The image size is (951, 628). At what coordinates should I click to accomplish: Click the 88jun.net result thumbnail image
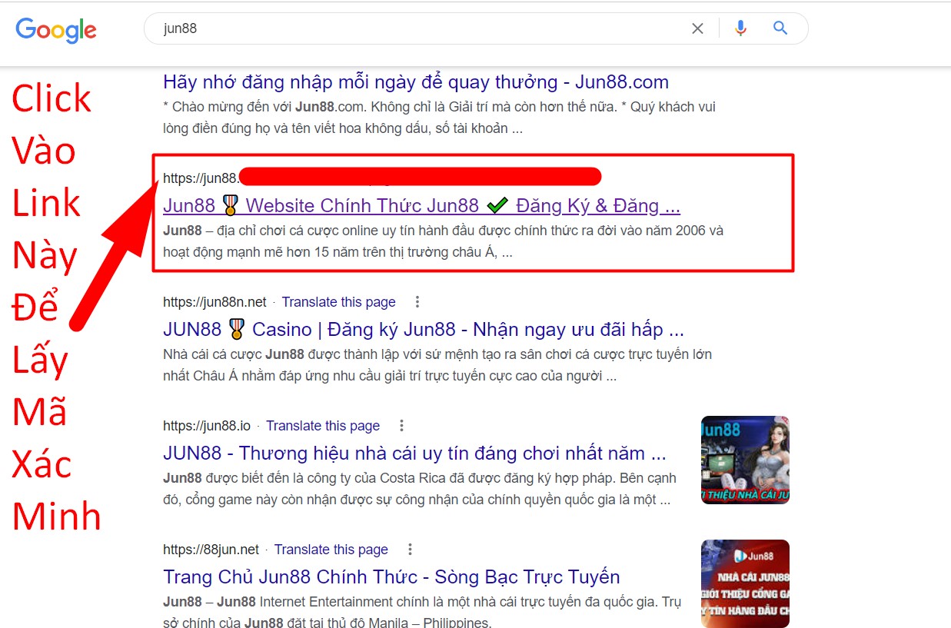click(x=745, y=583)
